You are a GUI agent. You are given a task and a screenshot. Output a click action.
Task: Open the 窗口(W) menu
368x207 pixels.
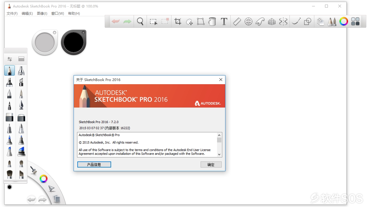point(58,14)
